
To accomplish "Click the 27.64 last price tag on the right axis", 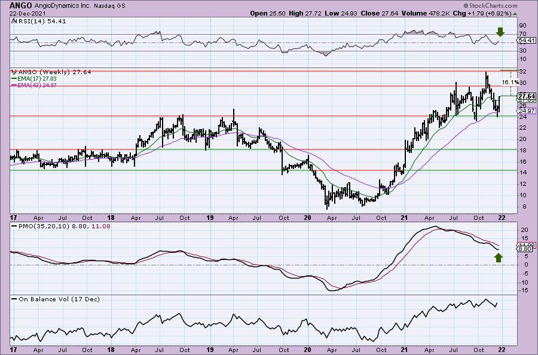I will pyautogui.click(x=527, y=96).
